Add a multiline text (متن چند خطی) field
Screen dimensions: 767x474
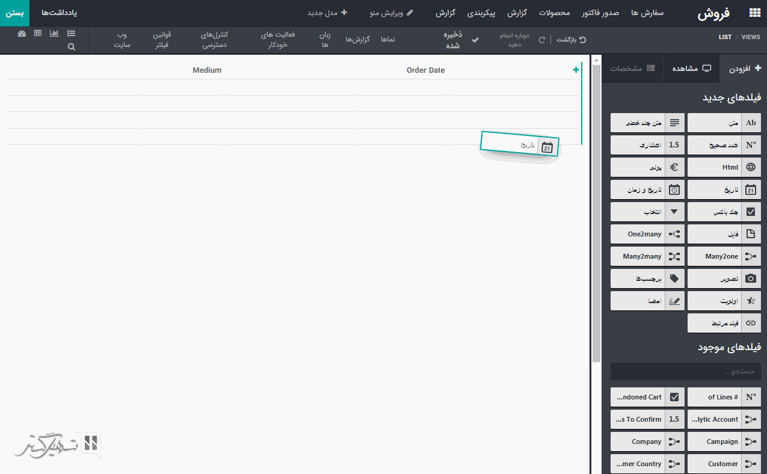click(x=647, y=123)
